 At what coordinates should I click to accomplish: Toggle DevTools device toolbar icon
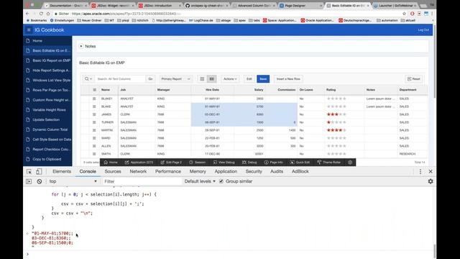tap(39, 171)
